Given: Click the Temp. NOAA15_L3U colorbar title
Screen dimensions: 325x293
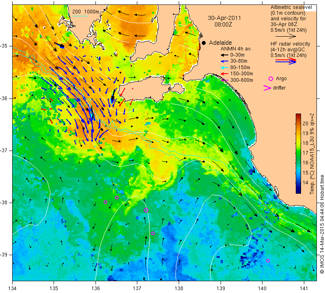Looking at the screenshot, I should click(x=312, y=154).
